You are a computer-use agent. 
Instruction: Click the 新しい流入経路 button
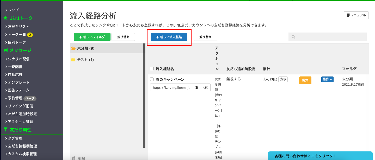tap(169, 37)
